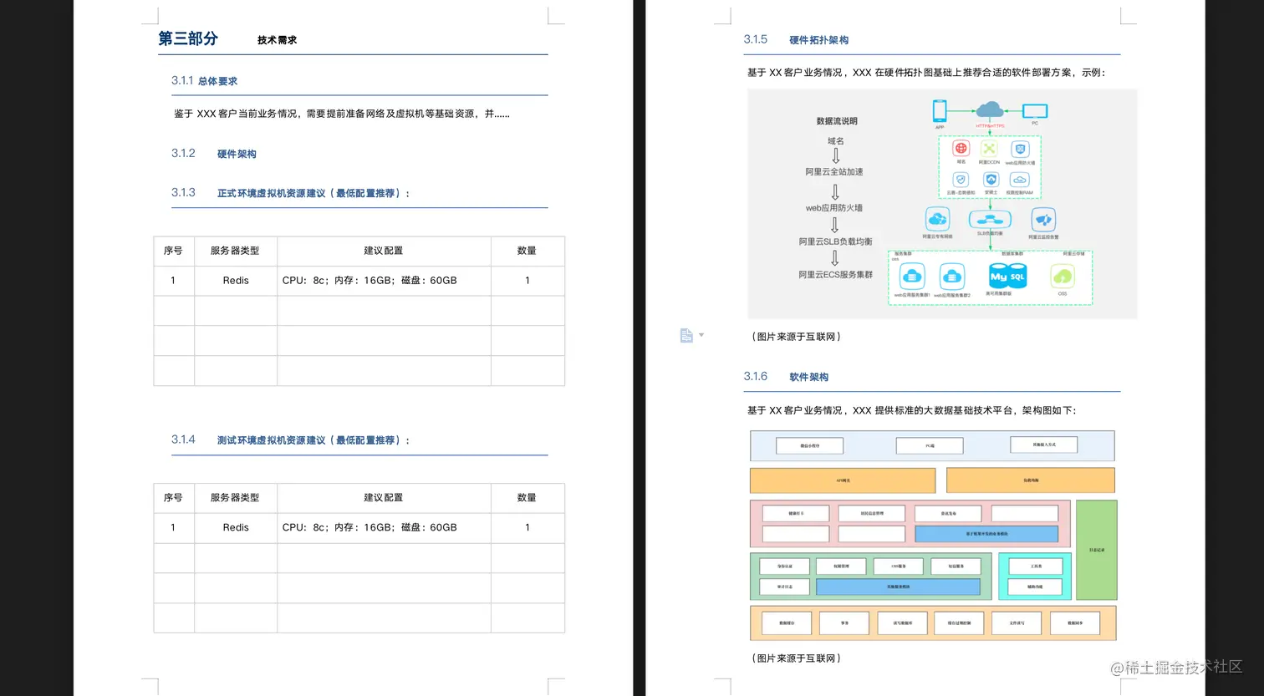Click the Redis cell in the 3.1.4 table
1264x696 pixels.
tap(236, 528)
